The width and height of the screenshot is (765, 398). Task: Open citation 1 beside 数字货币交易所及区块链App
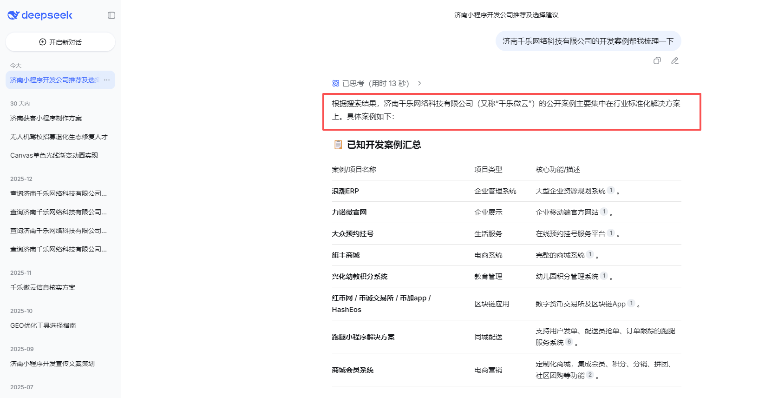click(x=631, y=303)
